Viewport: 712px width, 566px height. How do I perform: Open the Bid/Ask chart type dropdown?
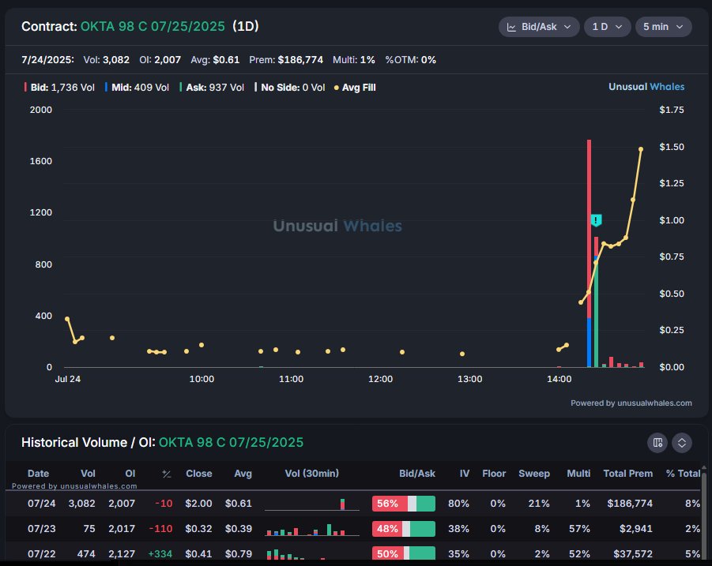(x=539, y=27)
